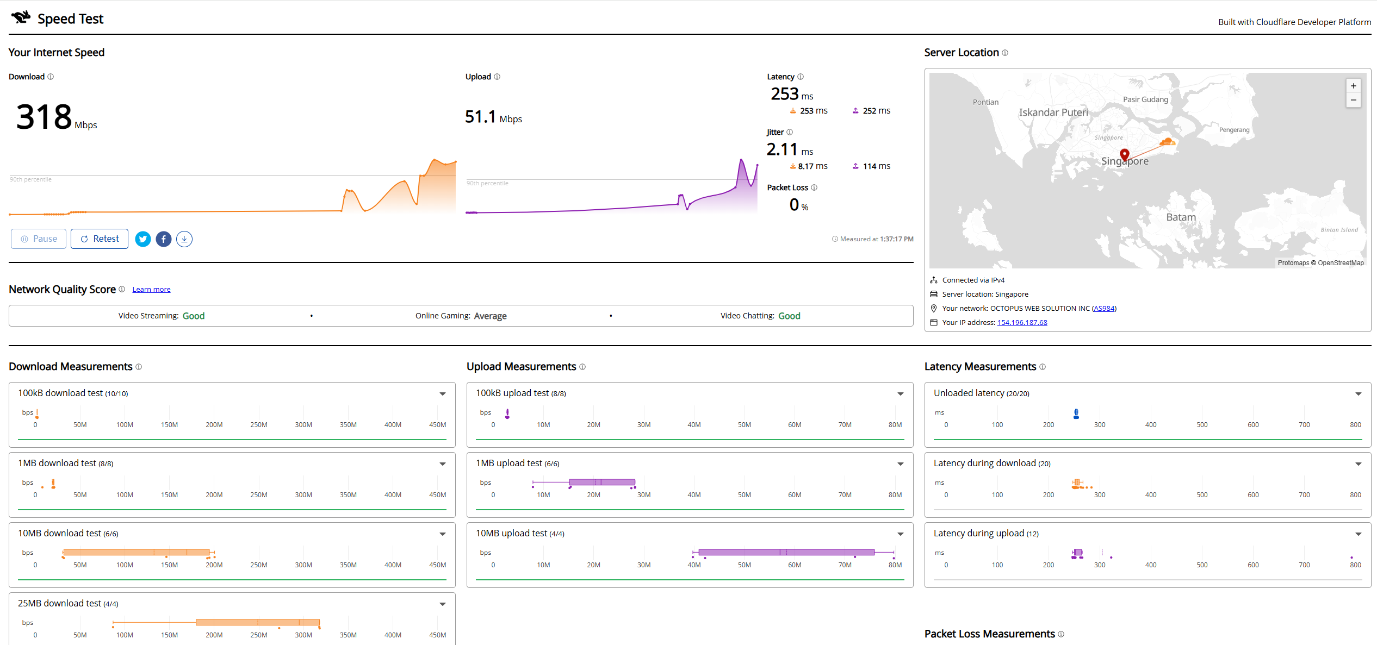The width and height of the screenshot is (1377, 645).
Task: Expand the Latency during upload panel
Action: point(1359,534)
